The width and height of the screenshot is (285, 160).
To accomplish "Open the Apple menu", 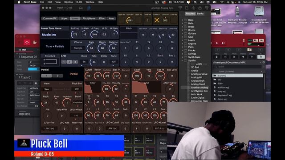I will point(19,2).
